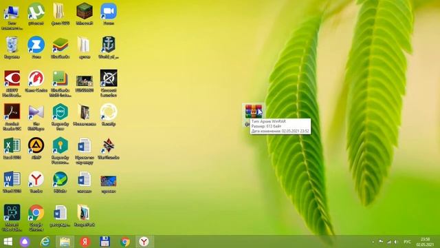Open the volume speaker tray icon
Viewport: 440px width, 248px height.
tap(396, 242)
